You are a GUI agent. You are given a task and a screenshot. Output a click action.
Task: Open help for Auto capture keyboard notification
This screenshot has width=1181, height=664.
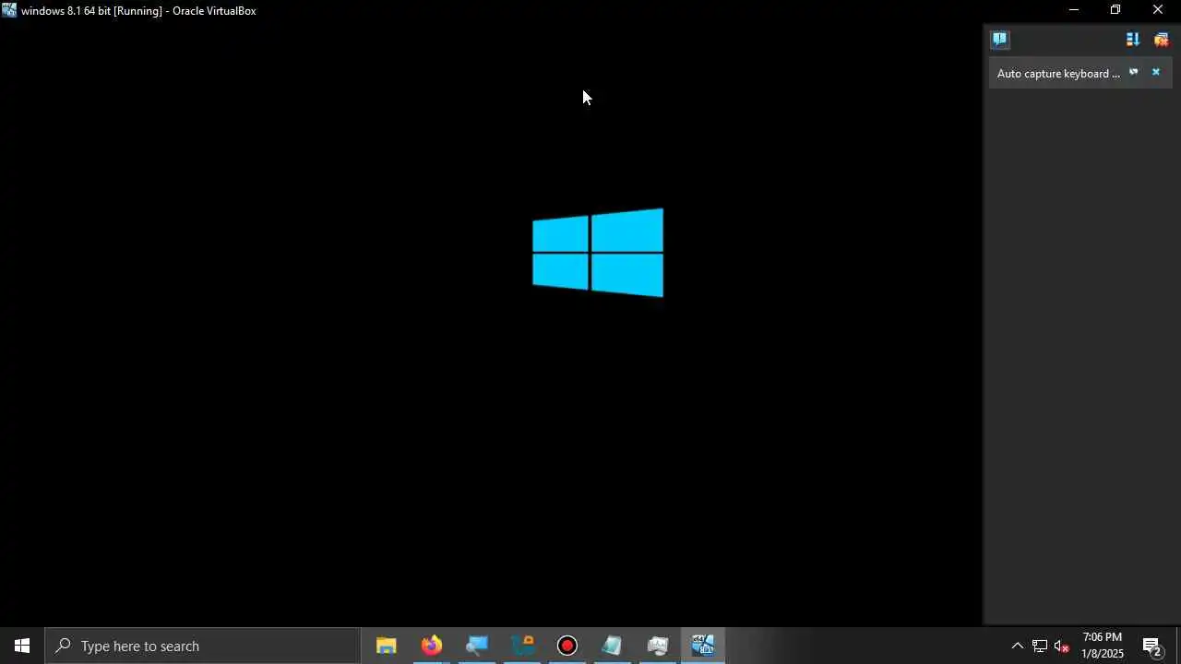click(1134, 72)
